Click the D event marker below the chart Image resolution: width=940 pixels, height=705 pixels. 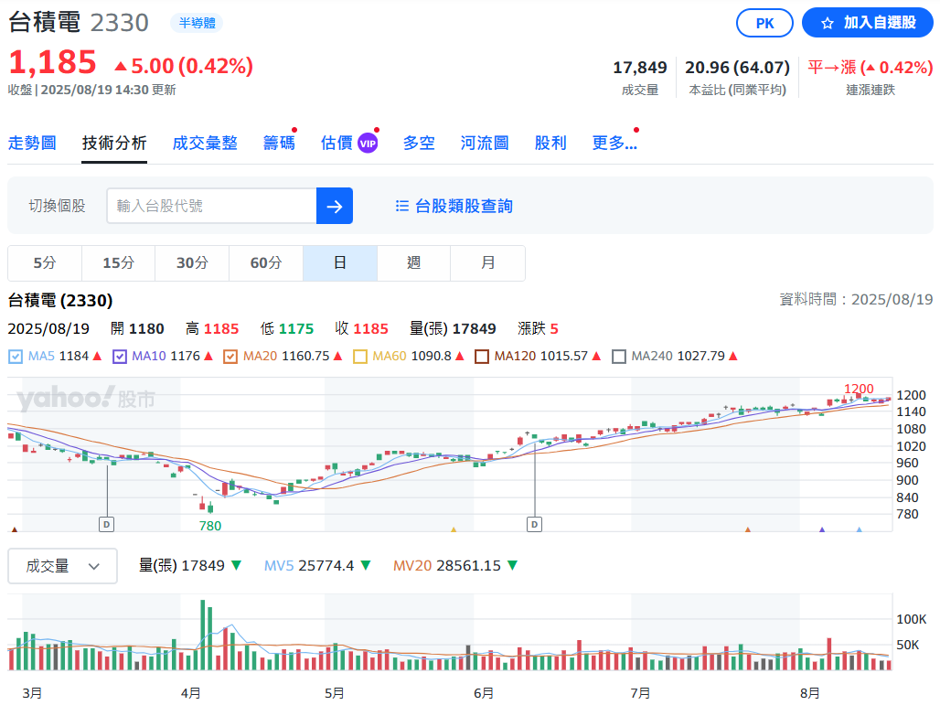(535, 524)
